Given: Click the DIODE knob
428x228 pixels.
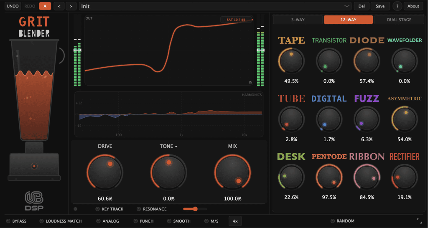Looking at the screenshot, I should click(x=367, y=61).
